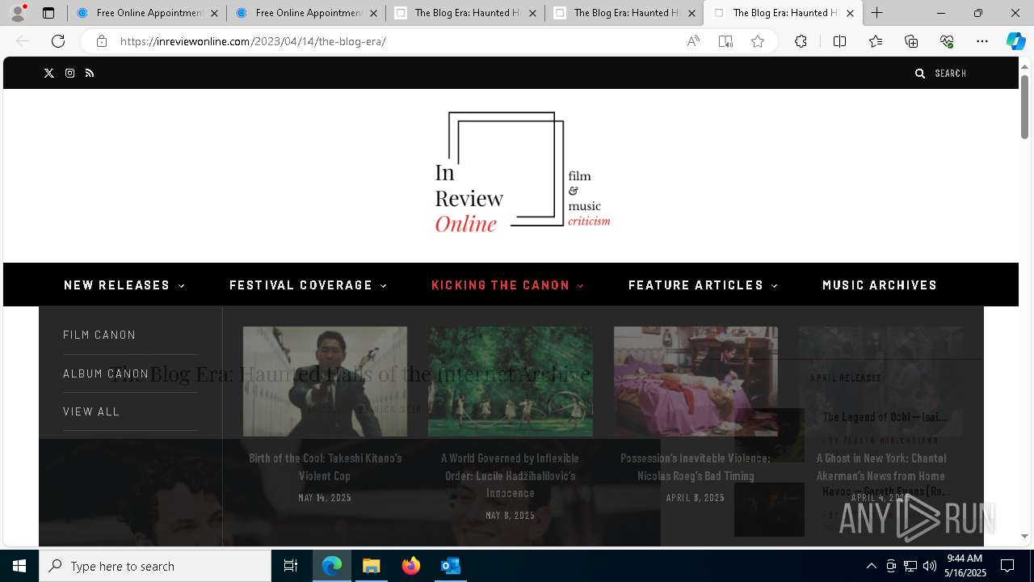The width and height of the screenshot is (1034, 582).
Task: Open Outlook from the taskbar
Action: click(450, 566)
